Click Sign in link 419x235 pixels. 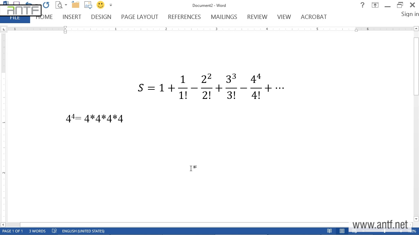410,14
